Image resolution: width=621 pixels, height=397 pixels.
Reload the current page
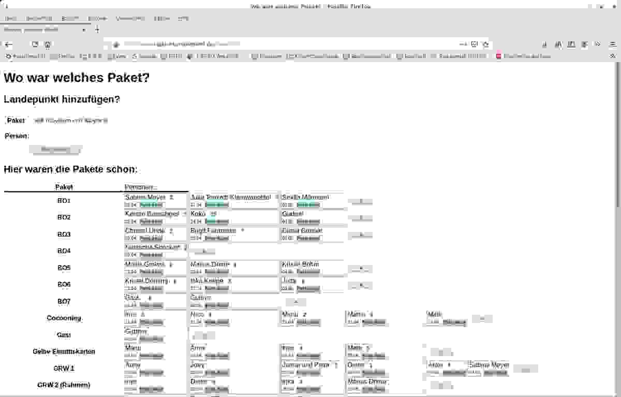click(35, 45)
